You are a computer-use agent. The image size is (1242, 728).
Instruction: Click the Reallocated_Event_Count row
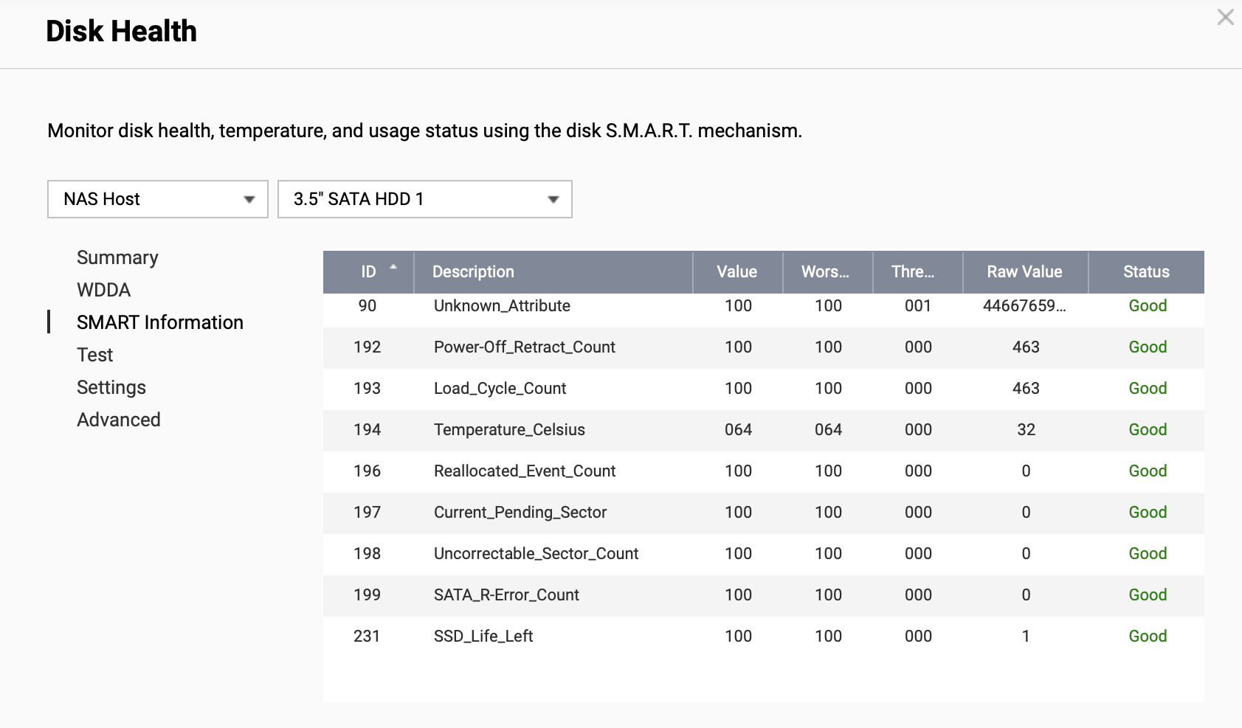524,471
